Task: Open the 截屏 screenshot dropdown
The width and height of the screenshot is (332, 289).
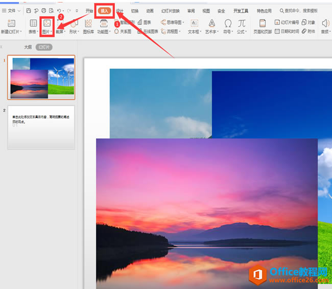Action: 61,32
